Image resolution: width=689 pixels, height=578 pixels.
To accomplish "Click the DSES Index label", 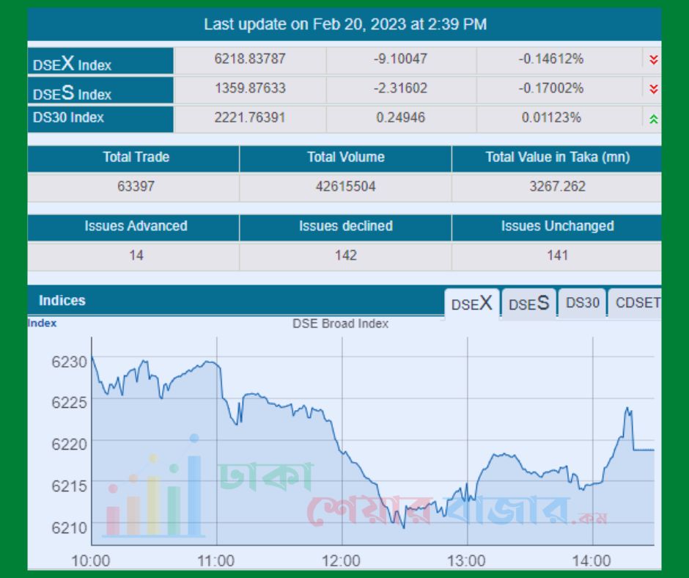I will (72, 93).
